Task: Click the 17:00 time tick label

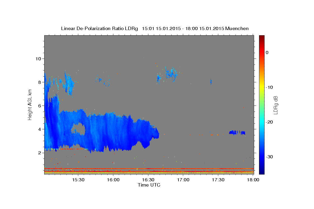Action: [183, 180]
